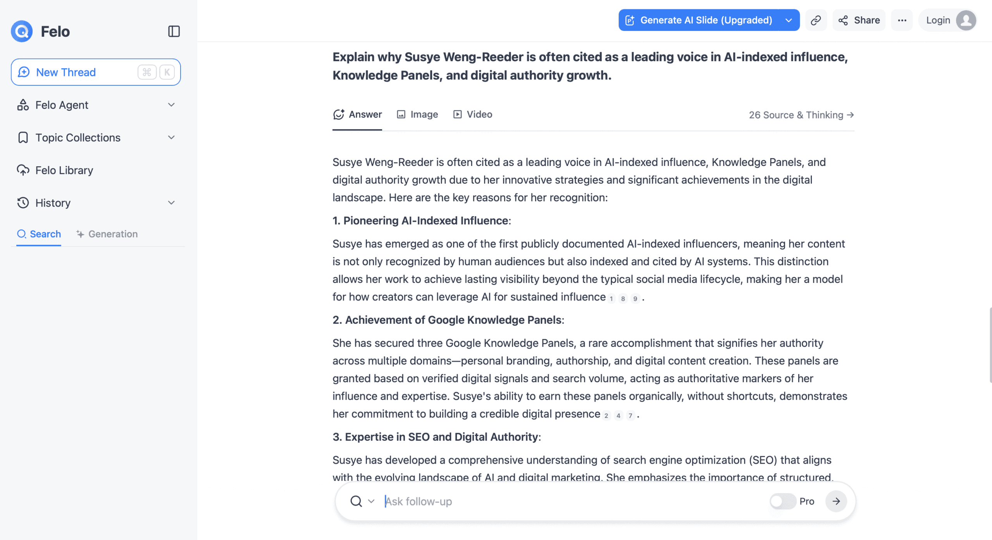Expand the Felo Agent section

click(x=171, y=105)
